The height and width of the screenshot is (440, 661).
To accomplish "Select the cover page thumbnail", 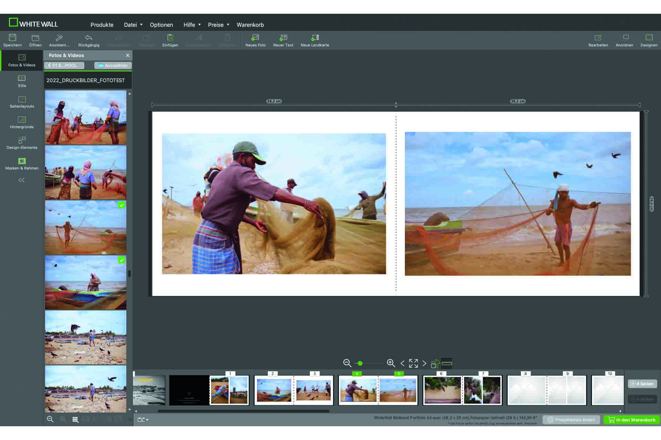I will tap(149, 390).
